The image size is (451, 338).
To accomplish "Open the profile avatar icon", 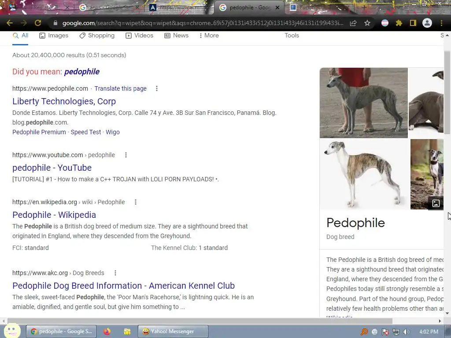I will coord(427,23).
